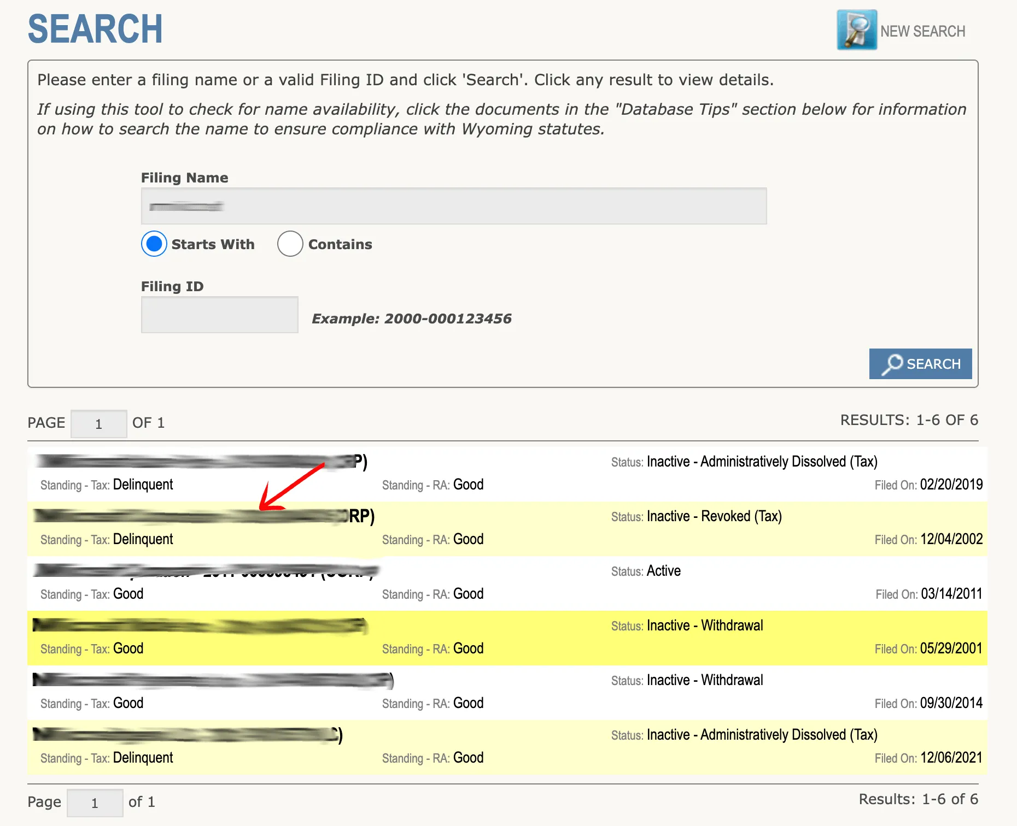This screenshot has height=826, width=1017.
Task: Click the 'Filing Name' field label
Action: pyautogui.click(x=185, y=178)
